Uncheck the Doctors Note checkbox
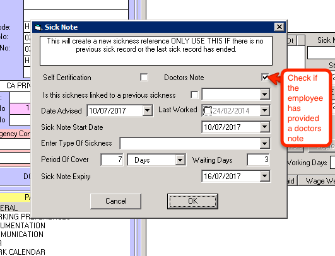This screenshot has width=335, height=256. [x=265, y=77]
